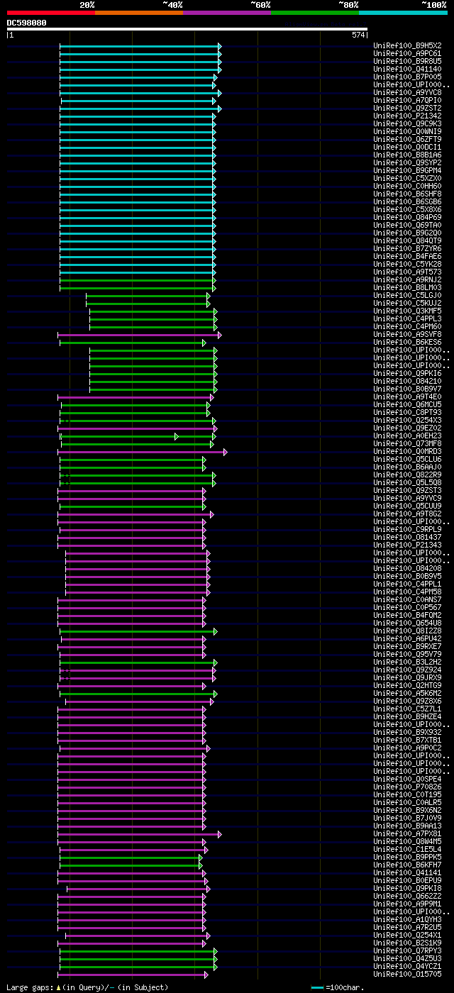Viewport: 454px width, 993px height.
Task: Click hit label UniRef100_B4FQM2
Action: click(x=407, y=616)
